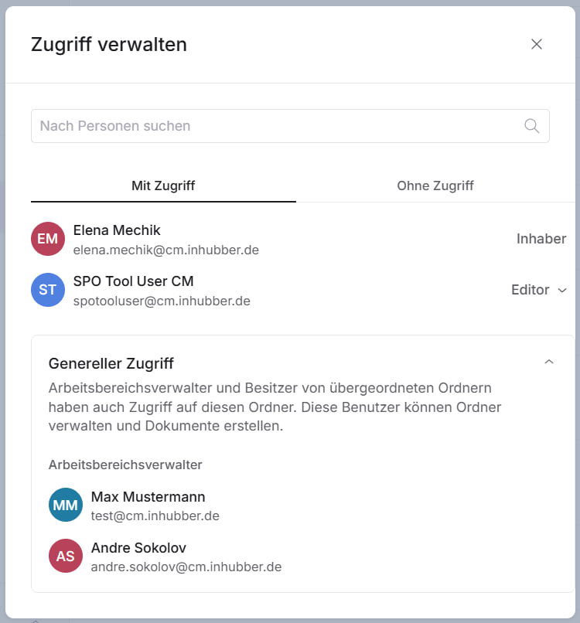Collapse the Genereller Zugriff section
Screen dimensions: 580x623
549,362
